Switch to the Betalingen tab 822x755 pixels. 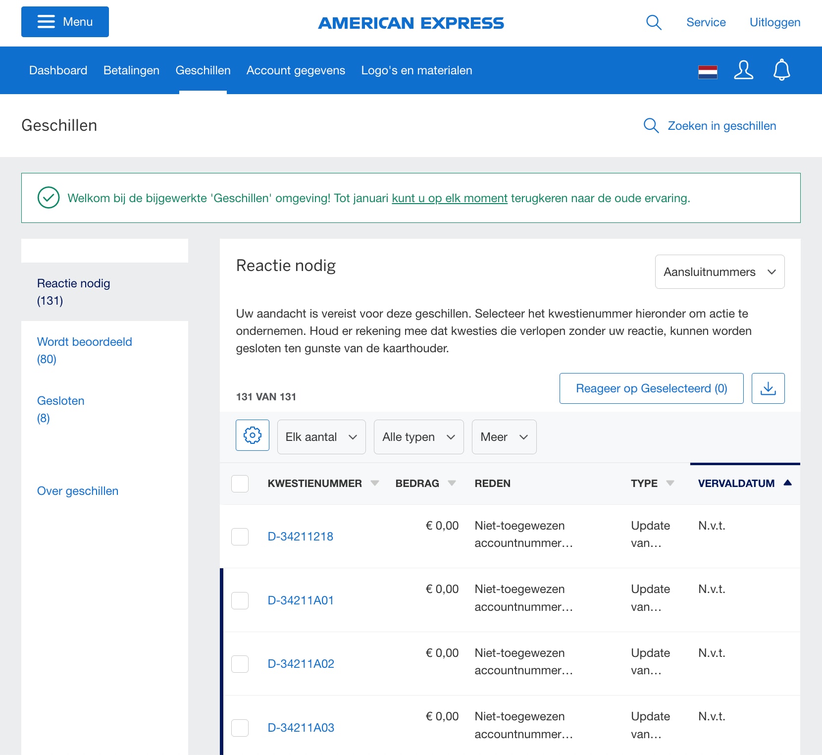[x=131, y=70]
